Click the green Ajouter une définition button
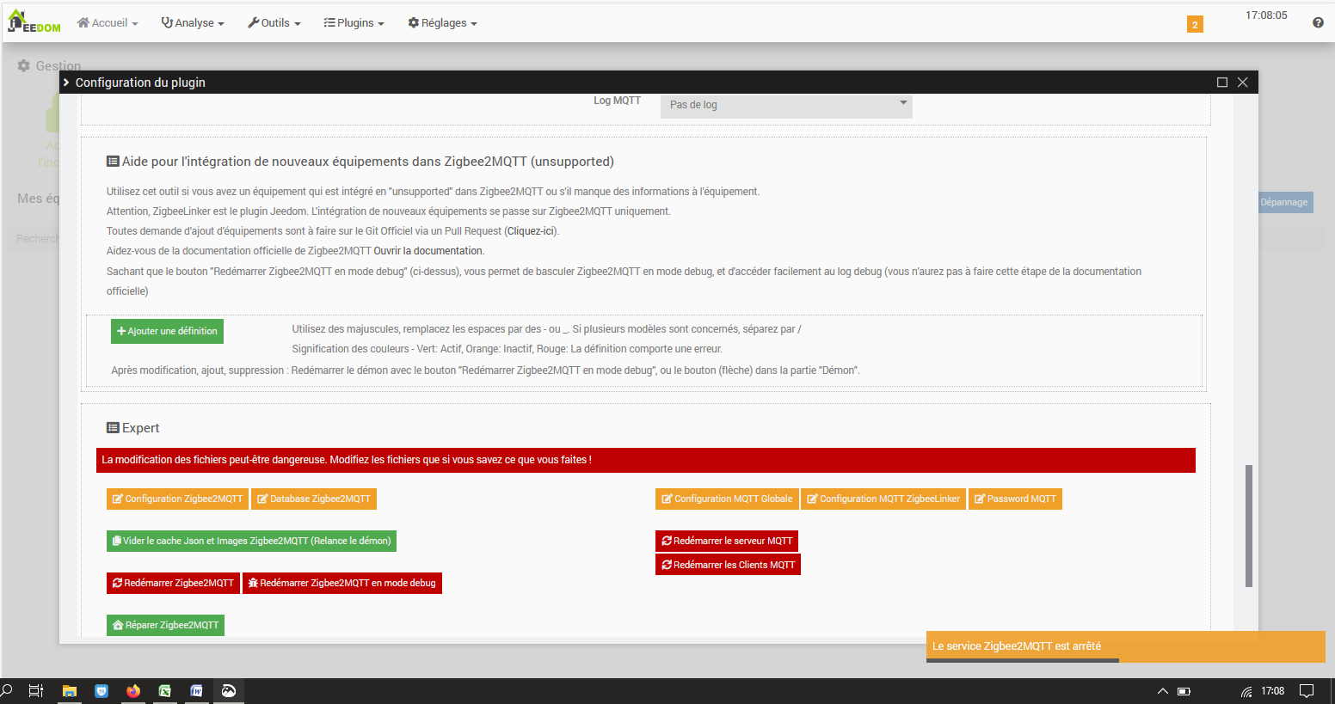Screen dimensions: 1335x704 pos(167,331)
